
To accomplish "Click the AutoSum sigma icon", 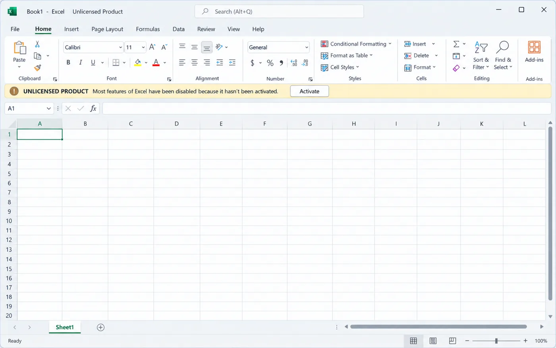I will 456,44.
